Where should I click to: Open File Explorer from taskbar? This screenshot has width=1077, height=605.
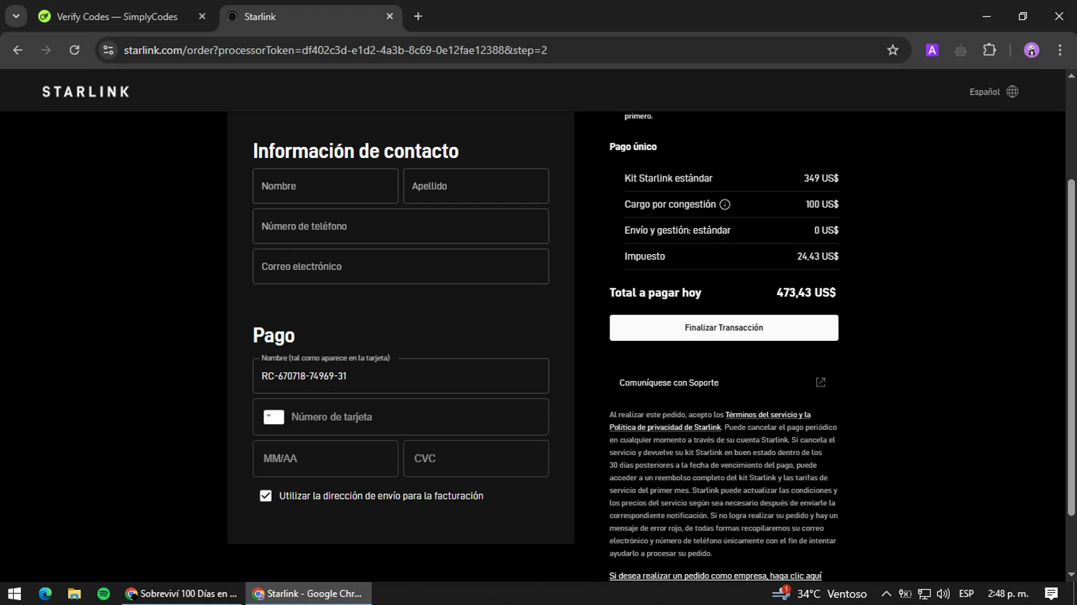coord(74,594)
